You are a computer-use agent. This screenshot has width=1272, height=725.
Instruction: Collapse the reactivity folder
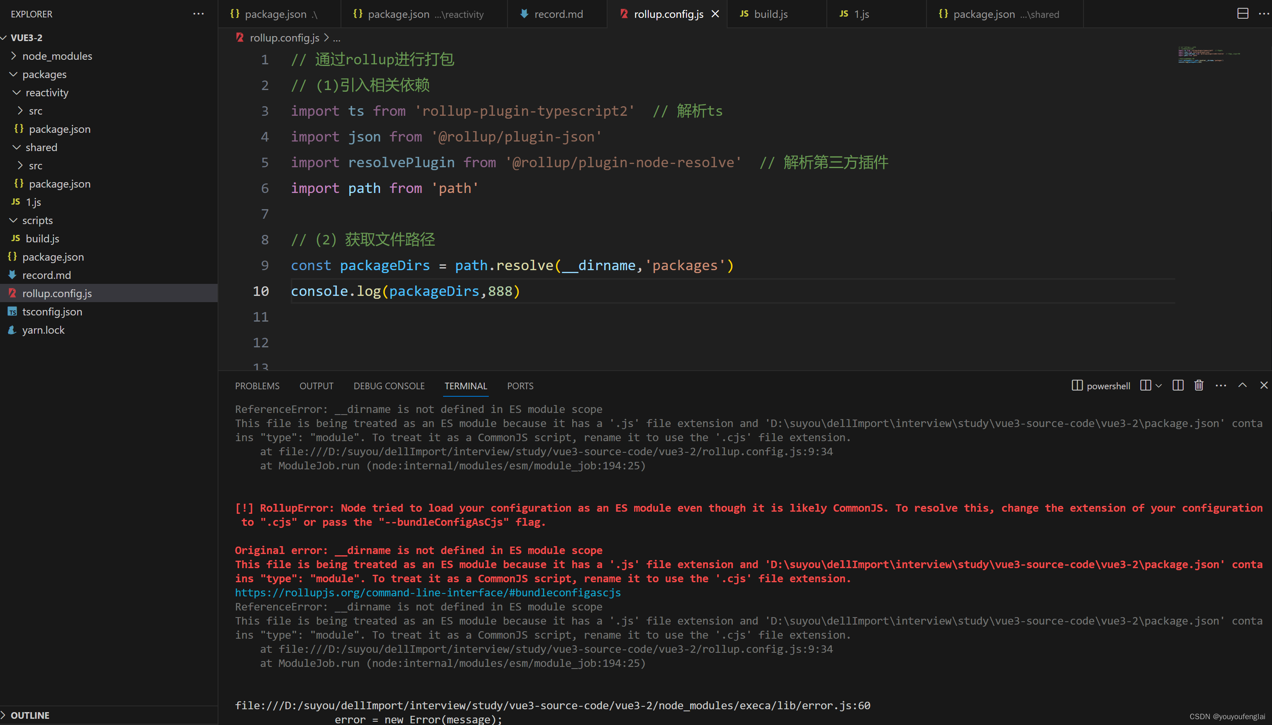(17, 92)
